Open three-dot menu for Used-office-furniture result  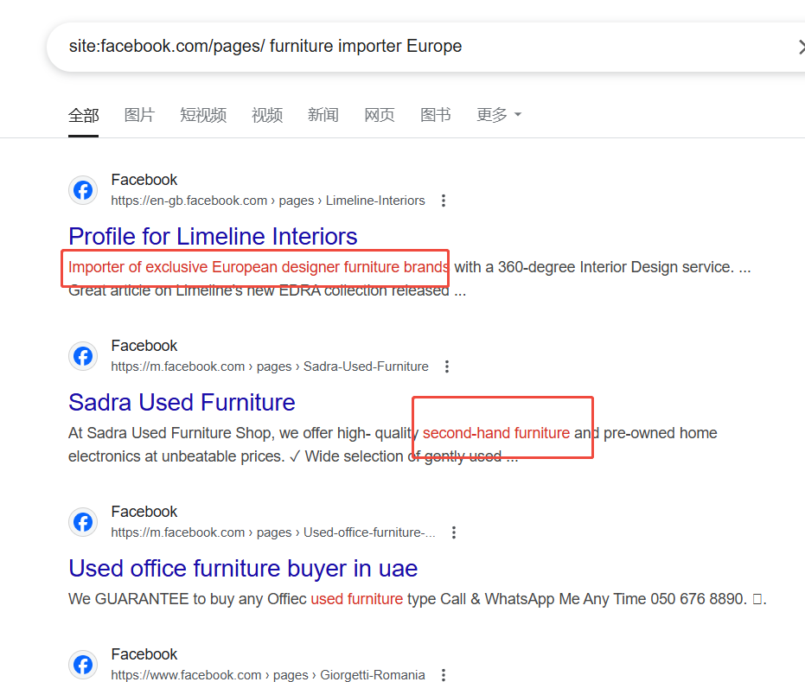tap(454, 532)
